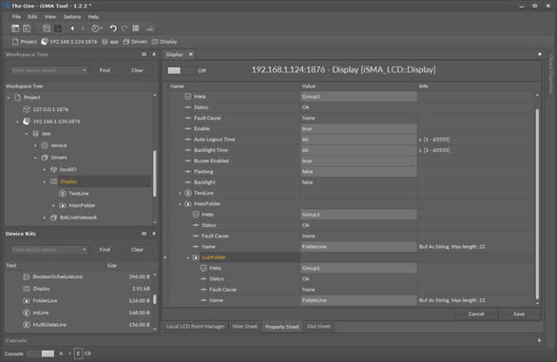Collapse the 192.168.1.124:1876 tree node
Viewport: 557px width, 362px height.
[17, 122]
